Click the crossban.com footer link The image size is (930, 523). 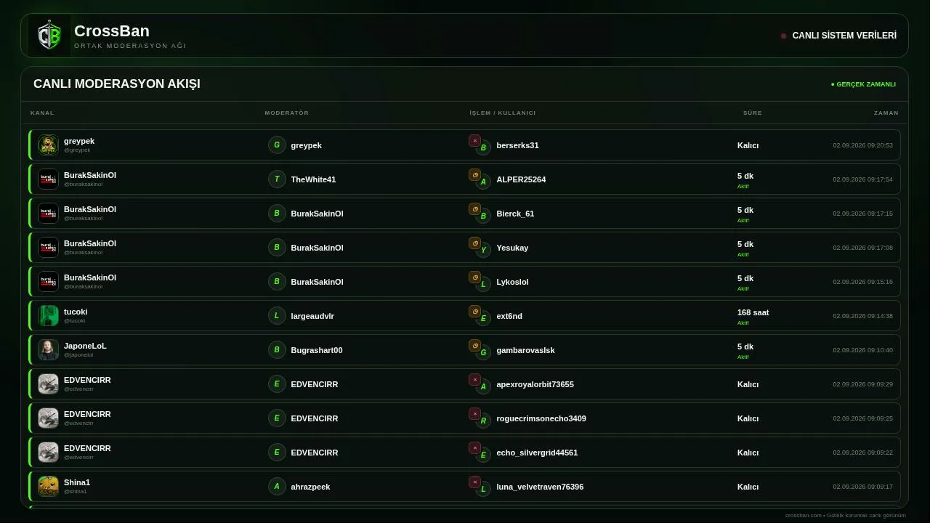tap(804, 515)
